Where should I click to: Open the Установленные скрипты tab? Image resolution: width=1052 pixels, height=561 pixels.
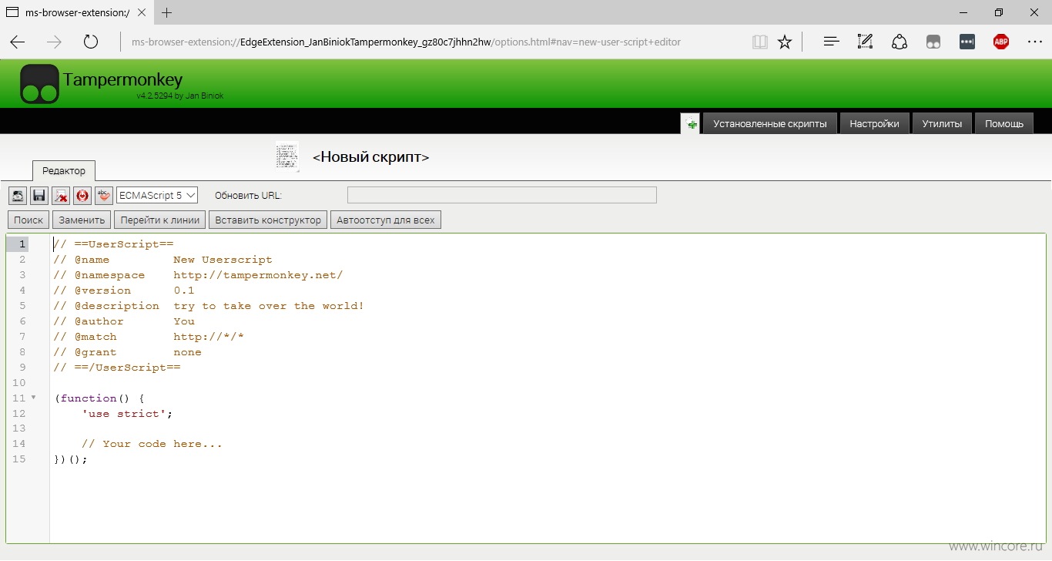[x=770, y=123]
